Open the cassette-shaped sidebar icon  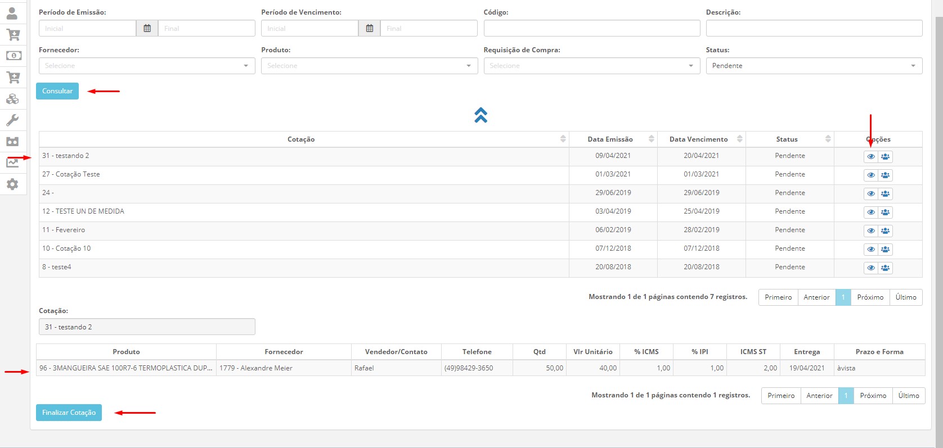(12, 142)
